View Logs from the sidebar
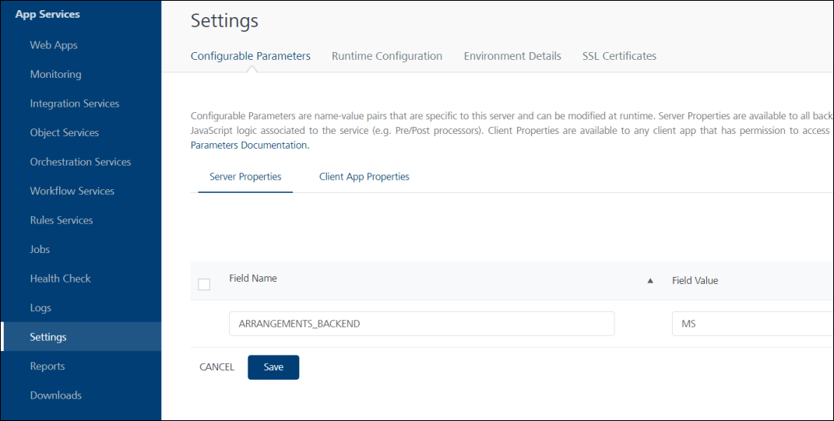 40,308
